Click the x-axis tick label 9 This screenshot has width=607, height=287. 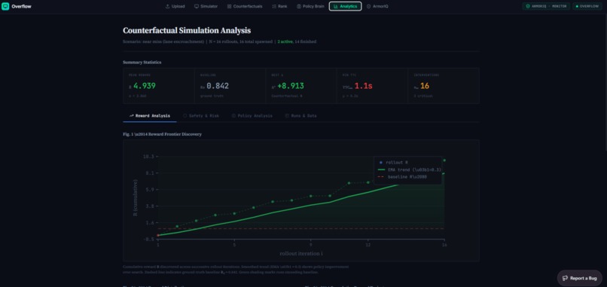click(310, 245)
